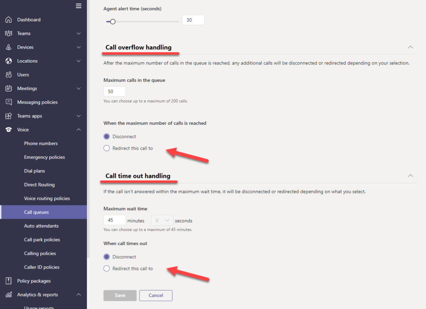This screenshot has width=426, height=309.
Task: Click the Cancel button
Action: coord(156,295)
